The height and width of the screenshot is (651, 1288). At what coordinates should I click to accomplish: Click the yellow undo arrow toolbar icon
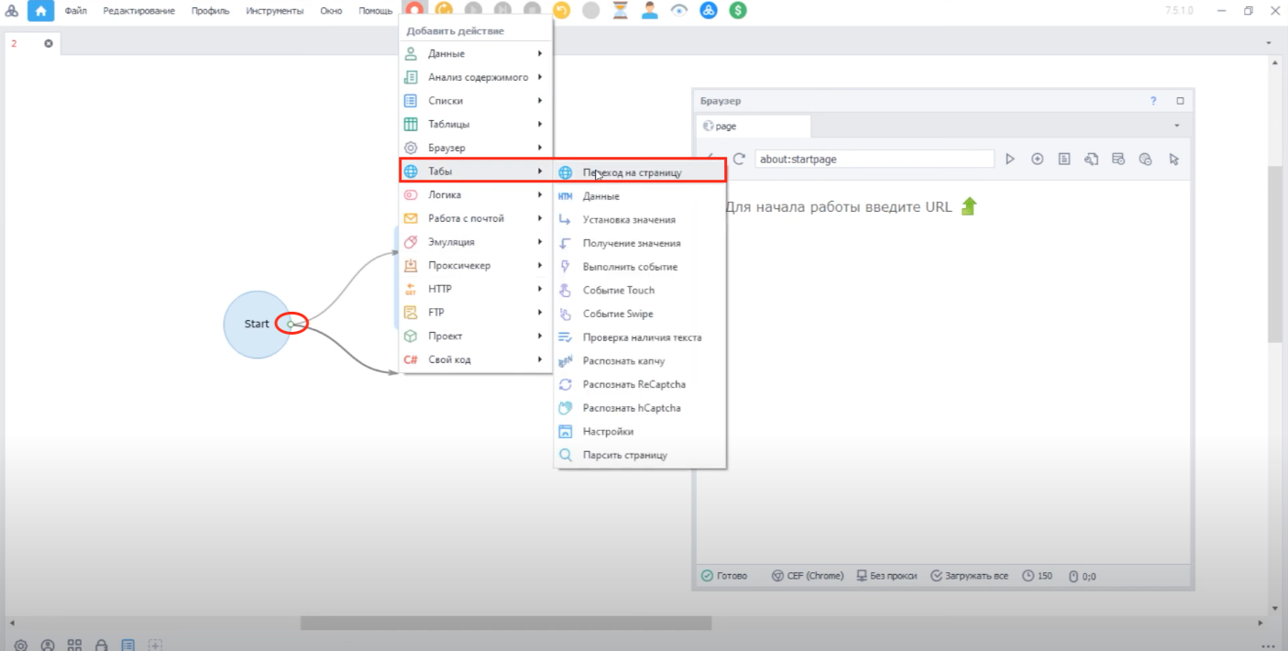point(562,11)
